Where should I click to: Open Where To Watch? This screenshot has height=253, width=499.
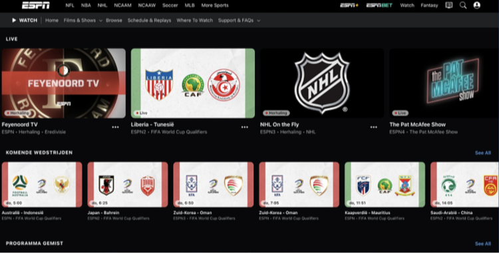195,21
